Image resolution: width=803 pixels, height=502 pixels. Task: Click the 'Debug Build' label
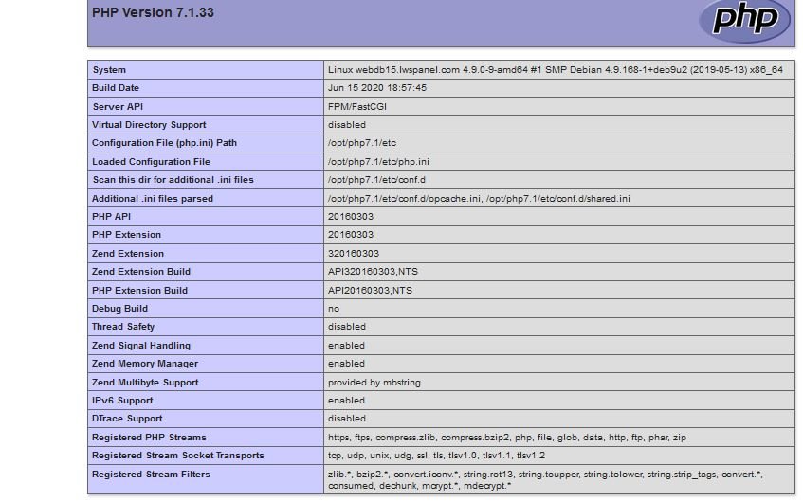tap(119, 309)
